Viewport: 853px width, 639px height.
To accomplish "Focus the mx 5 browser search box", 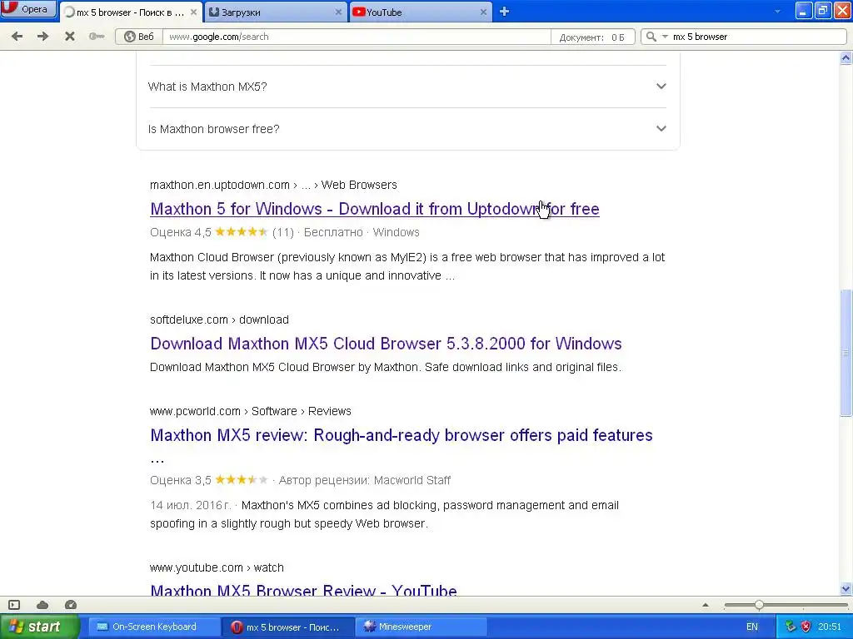I will [758, 37].
